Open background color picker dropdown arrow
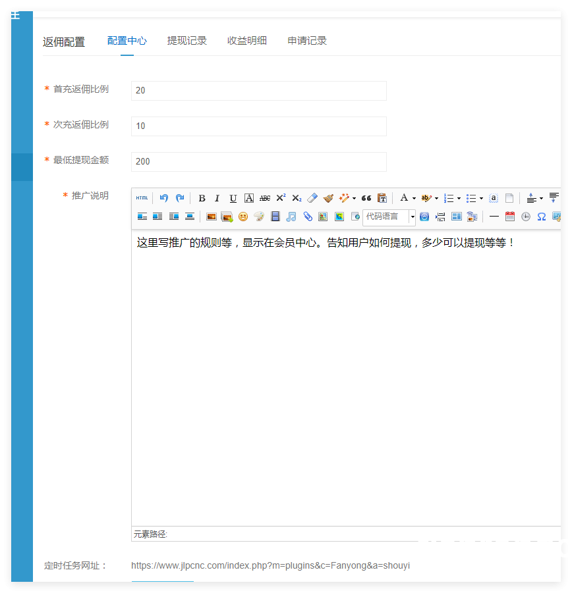Screen dimensions: 572x593 coord(436,198)
